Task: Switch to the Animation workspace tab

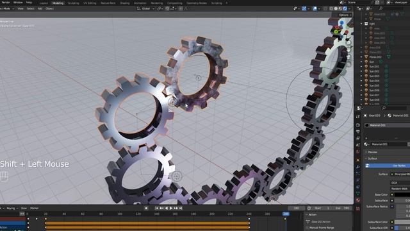Action: [140, 3]
